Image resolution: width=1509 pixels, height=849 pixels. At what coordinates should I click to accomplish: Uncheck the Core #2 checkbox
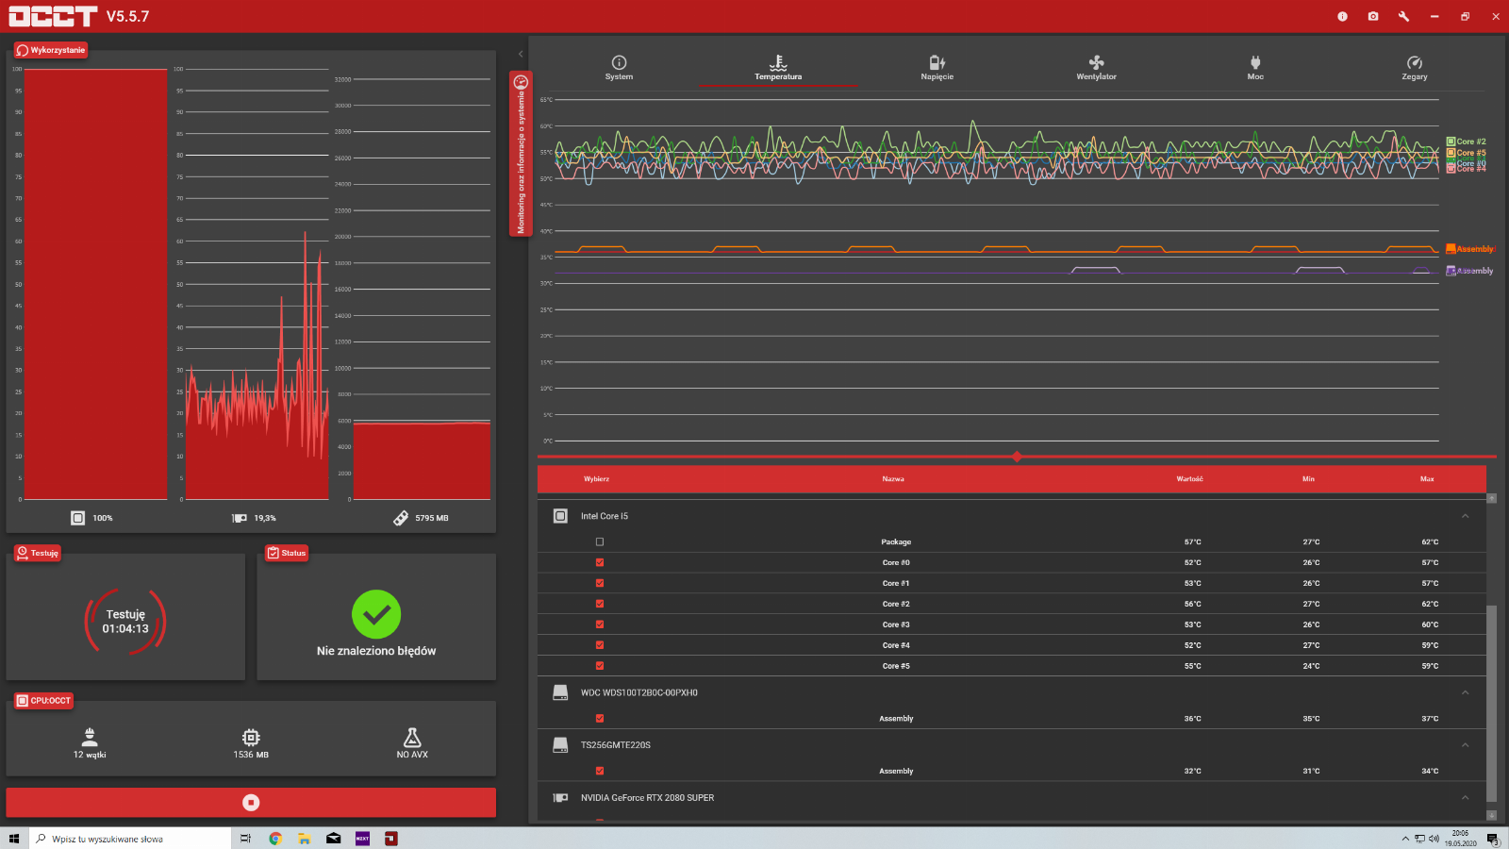point(600,604)
